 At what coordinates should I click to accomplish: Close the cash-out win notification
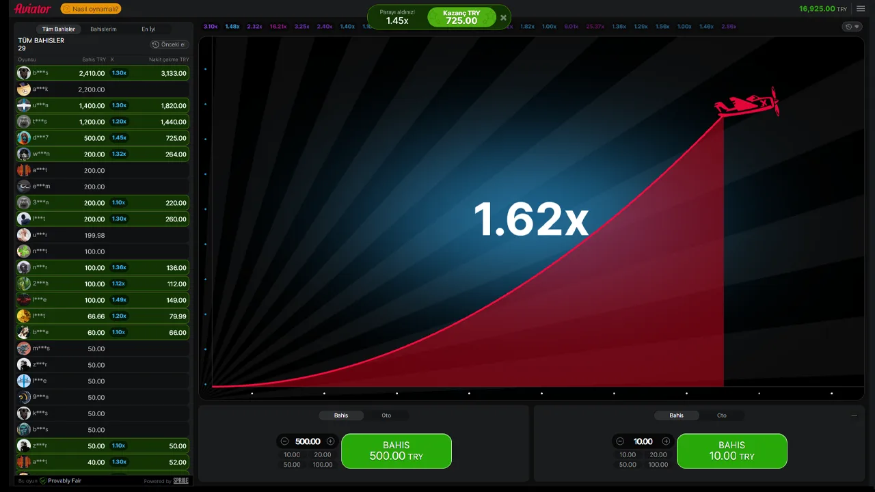tap(504, 18)
